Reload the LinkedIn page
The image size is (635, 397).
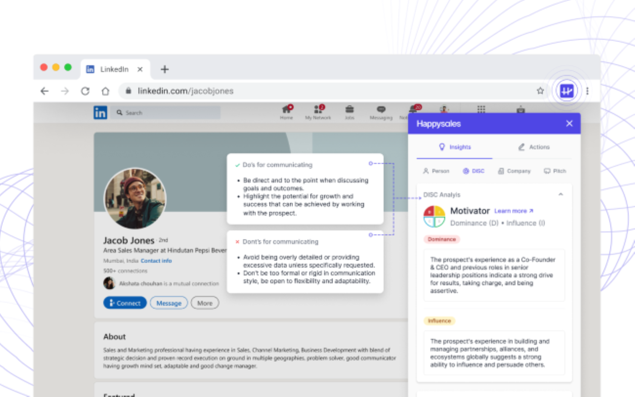click(x=85, y=91)
